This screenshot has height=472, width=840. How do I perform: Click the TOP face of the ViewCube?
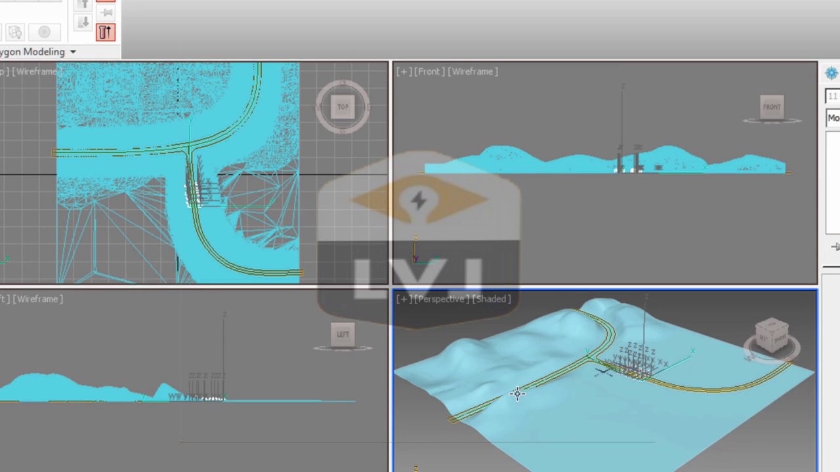pyautogui.click(x=343, y=107)
